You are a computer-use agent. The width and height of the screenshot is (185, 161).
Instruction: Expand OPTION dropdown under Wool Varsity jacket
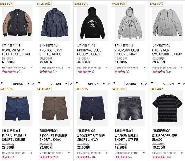coord(21,84)
